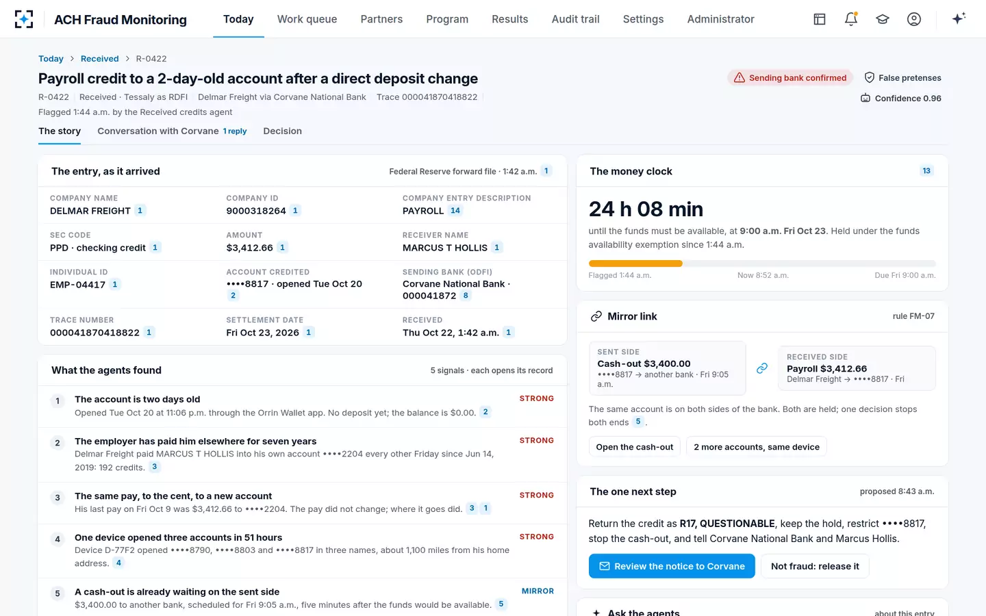Click the mirror link chain icon between sides
The width and height of the screenshot is (986, 616).
[762, 368]
